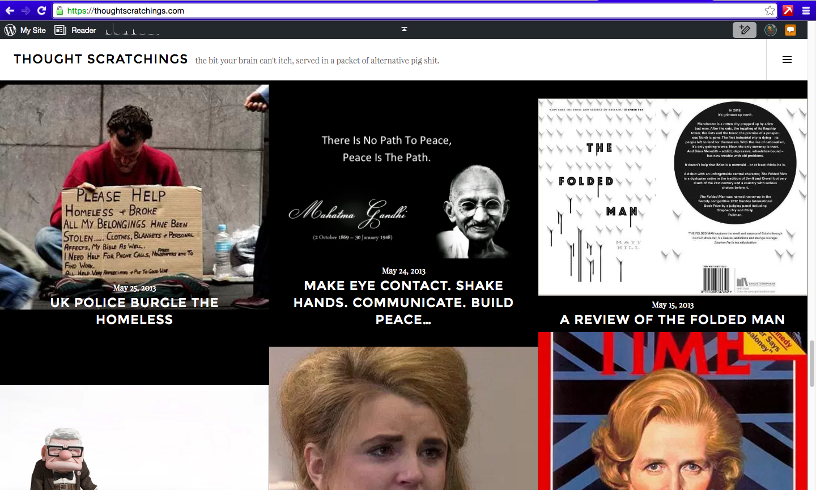Click the 'May 25, 2013' date

134,288
